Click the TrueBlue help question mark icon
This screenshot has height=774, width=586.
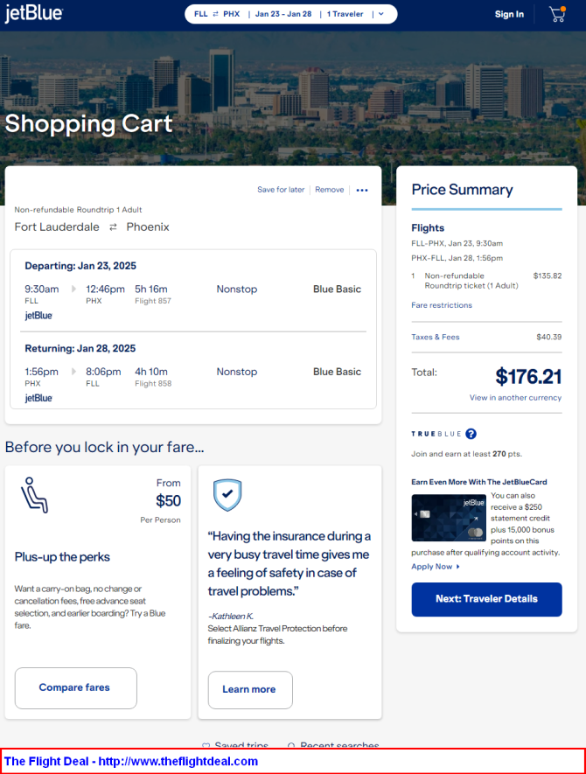click(x=471, y=434)
